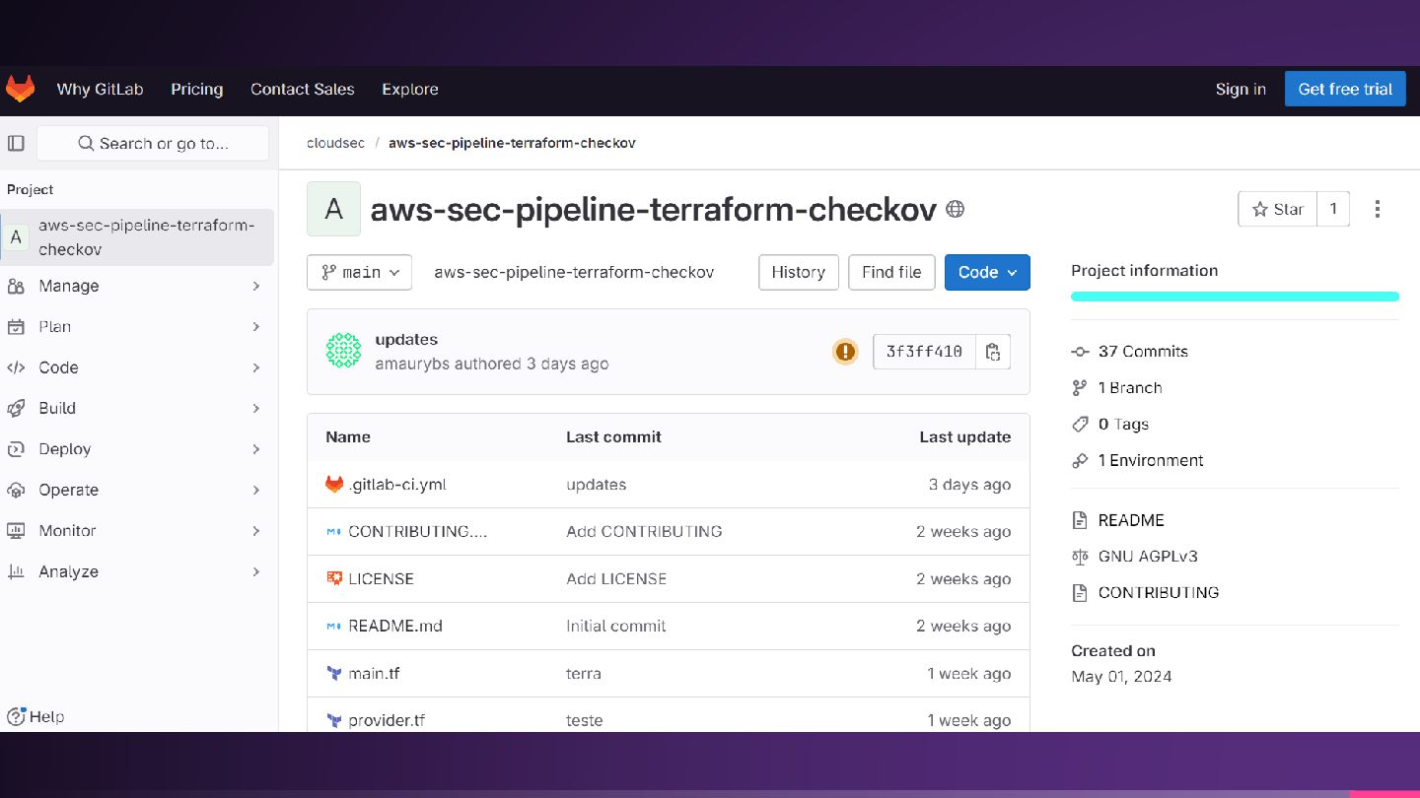
Task: Expand the Code sidebar section chevron
Action: [256, 367]
